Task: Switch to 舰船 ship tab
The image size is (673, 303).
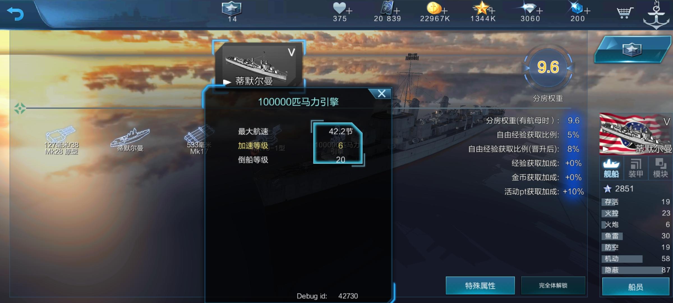Action: 611,168
